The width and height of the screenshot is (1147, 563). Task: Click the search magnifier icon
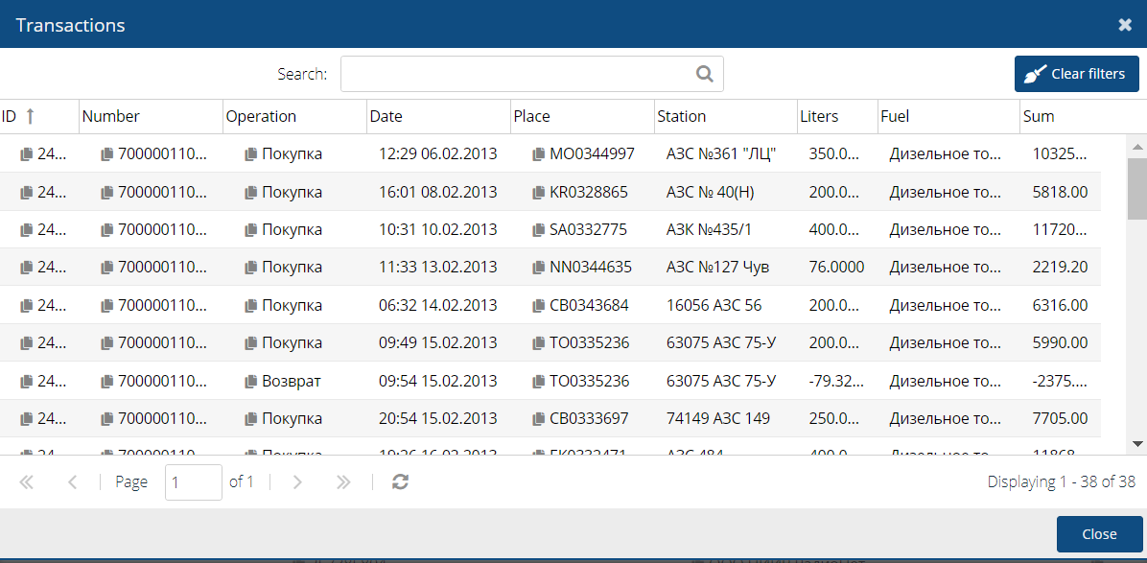click(705, 74)
